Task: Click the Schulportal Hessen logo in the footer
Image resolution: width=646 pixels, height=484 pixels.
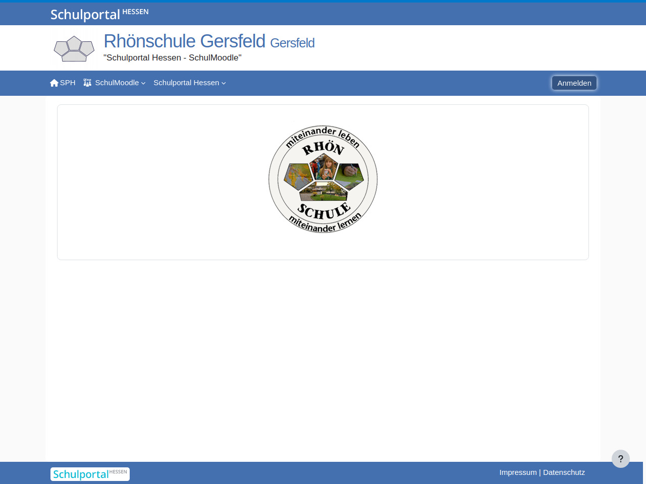Action: [x=90, y=474]
